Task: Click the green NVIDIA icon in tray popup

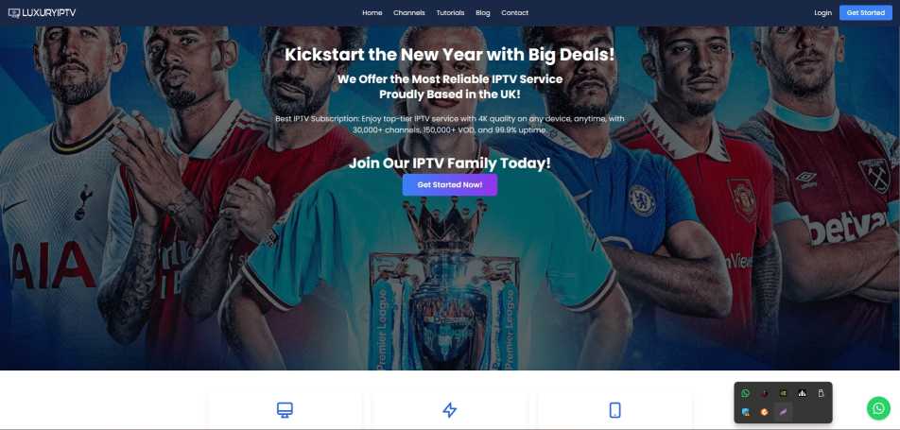Action: pyautogui.click(x=783, y=393)
